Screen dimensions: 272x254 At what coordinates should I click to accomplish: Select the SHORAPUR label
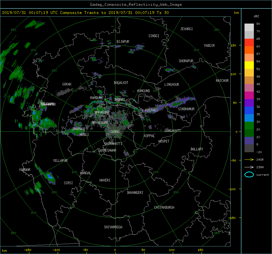pos(186,61)
